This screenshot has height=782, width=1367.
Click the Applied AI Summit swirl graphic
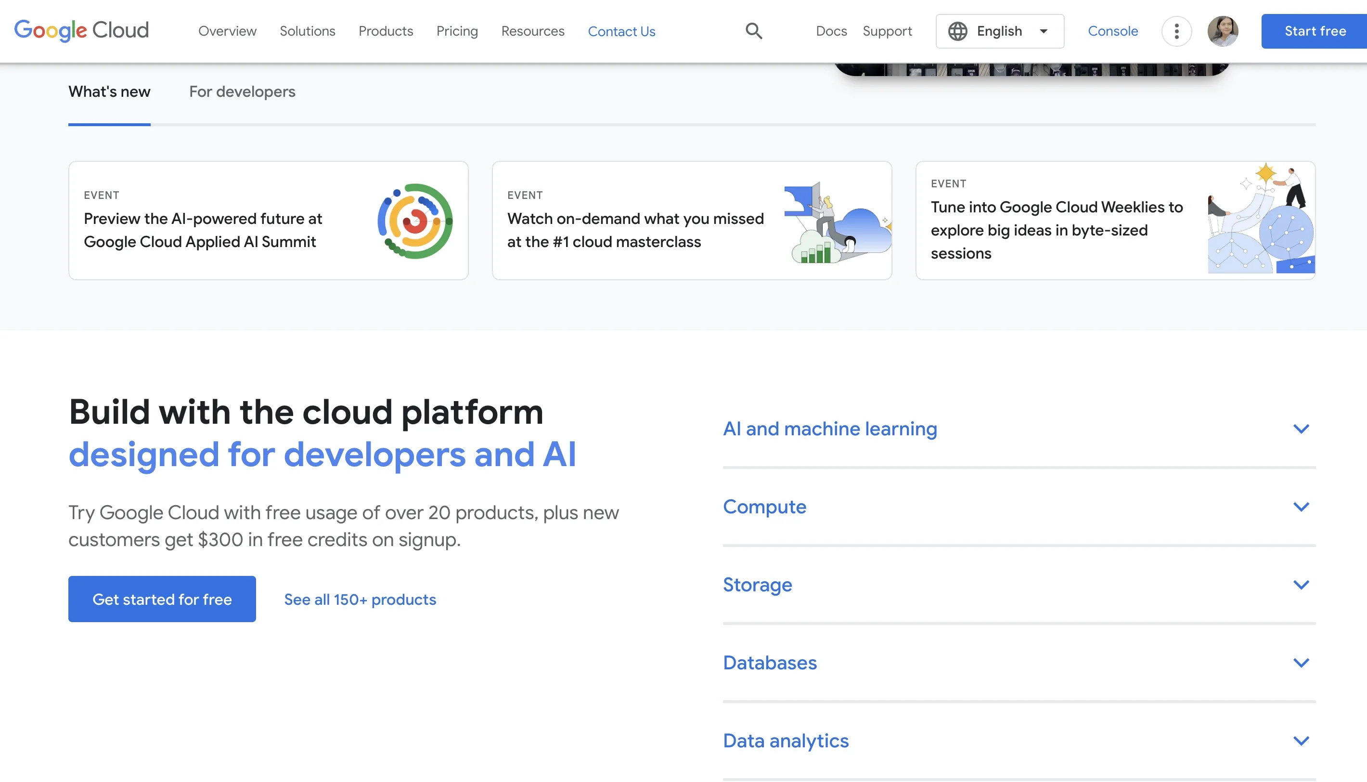point(415,221)
